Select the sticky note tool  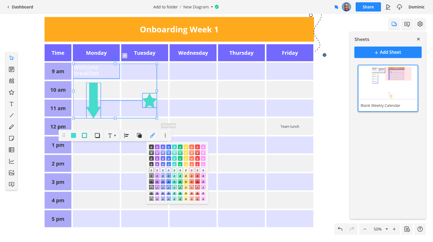tap(11, 138)
